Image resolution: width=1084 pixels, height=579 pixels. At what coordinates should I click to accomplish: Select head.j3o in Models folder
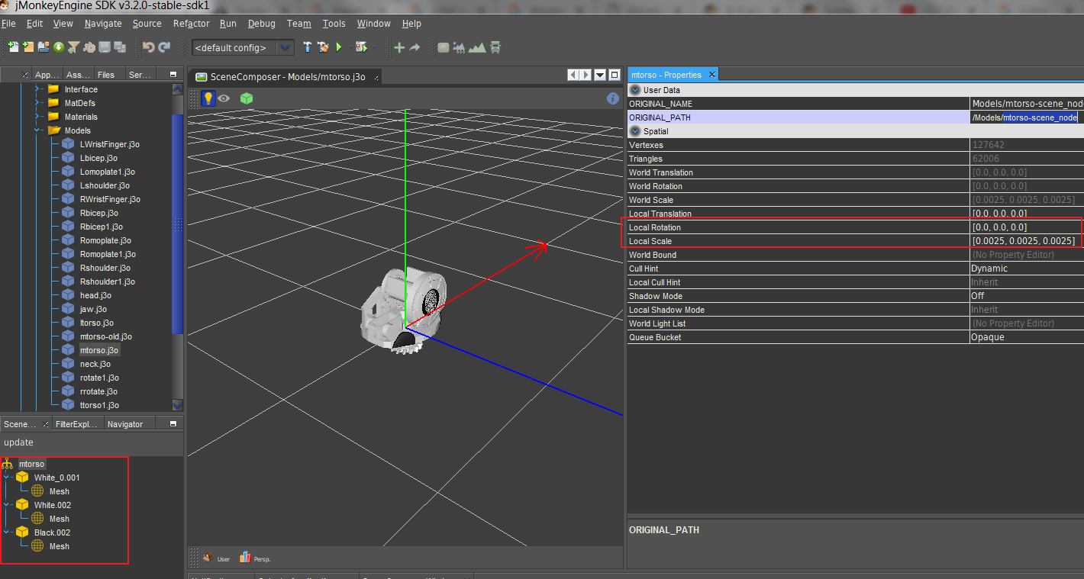[95, 295]
